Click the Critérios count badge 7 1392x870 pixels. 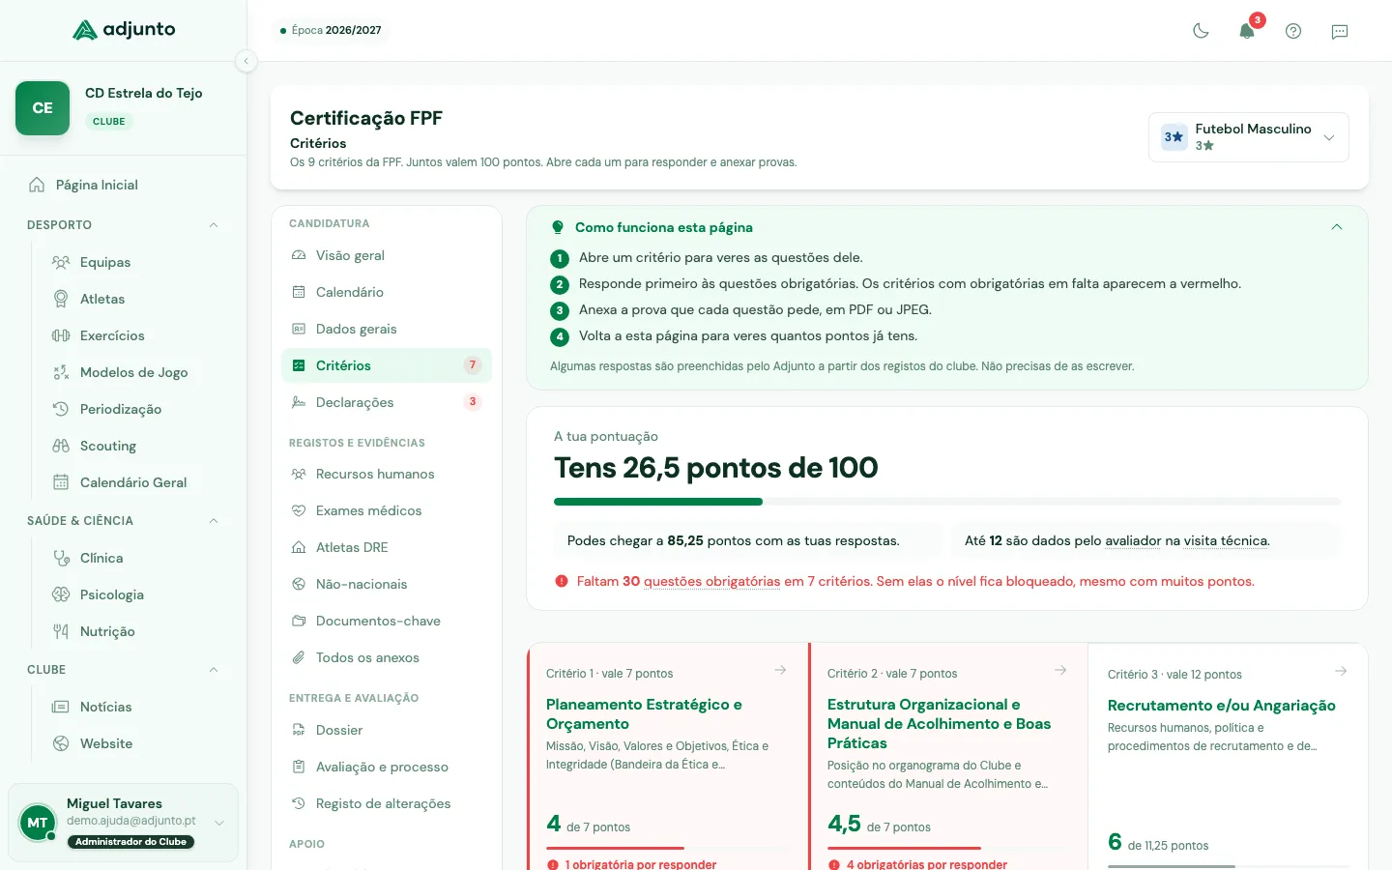pyautogui.click(x=473, y=365)
